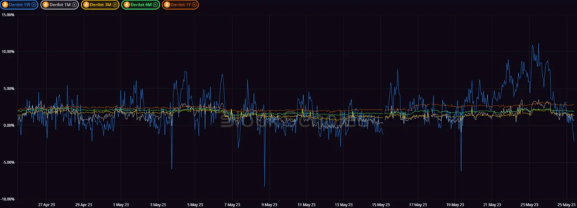Click the 17 May 23 date label
The width and height of the screenshot is (577, 208).
coord(418,204)
